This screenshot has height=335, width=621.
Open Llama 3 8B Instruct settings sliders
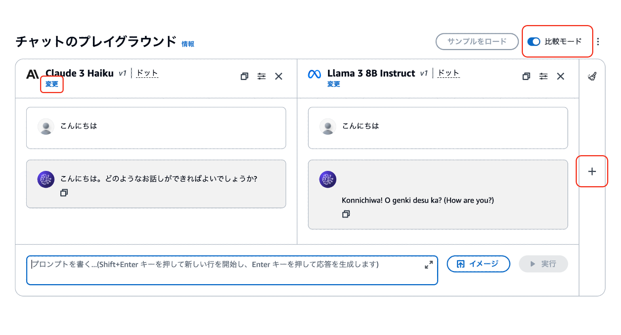click(543, 76)
